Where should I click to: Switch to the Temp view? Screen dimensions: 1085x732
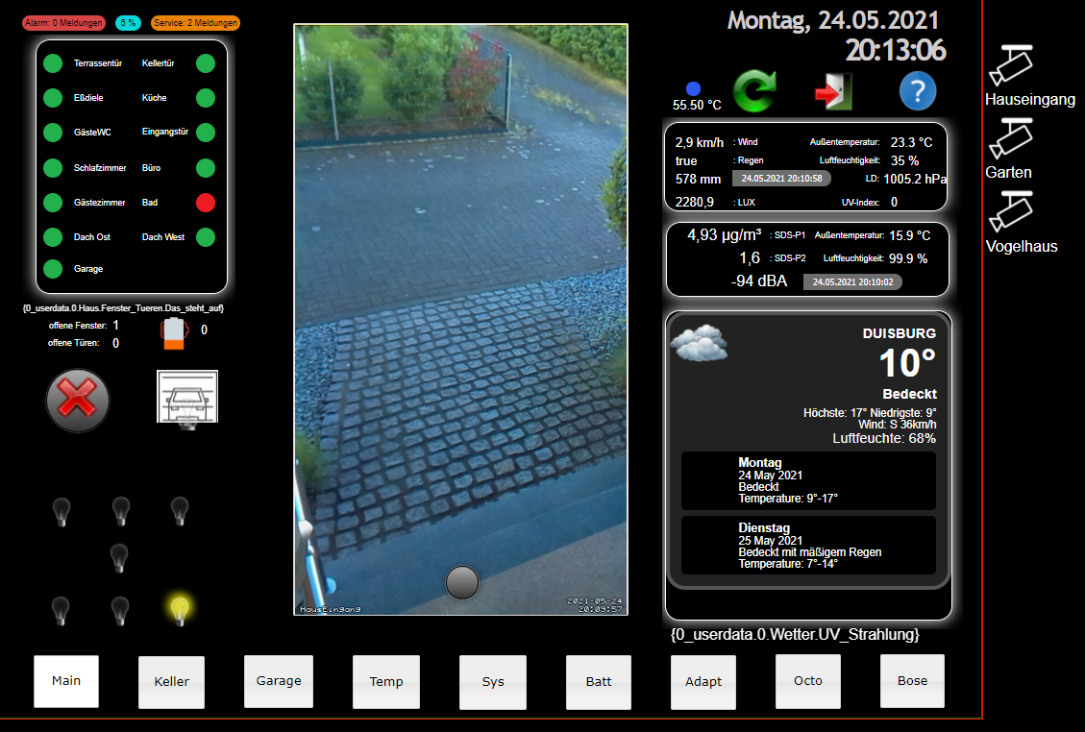386,681
